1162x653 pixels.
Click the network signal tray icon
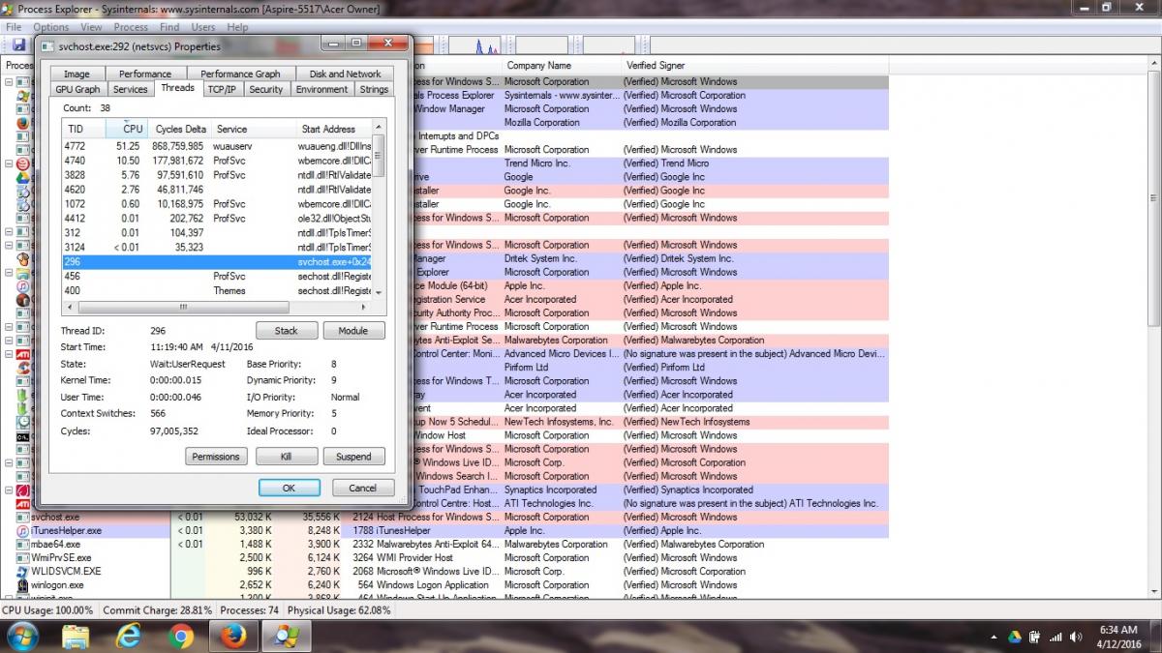[x=1055, y=637]
